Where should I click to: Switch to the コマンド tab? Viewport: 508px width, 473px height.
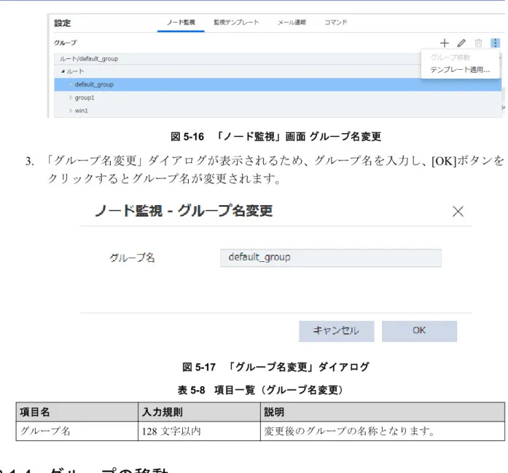tap(336, 23)
